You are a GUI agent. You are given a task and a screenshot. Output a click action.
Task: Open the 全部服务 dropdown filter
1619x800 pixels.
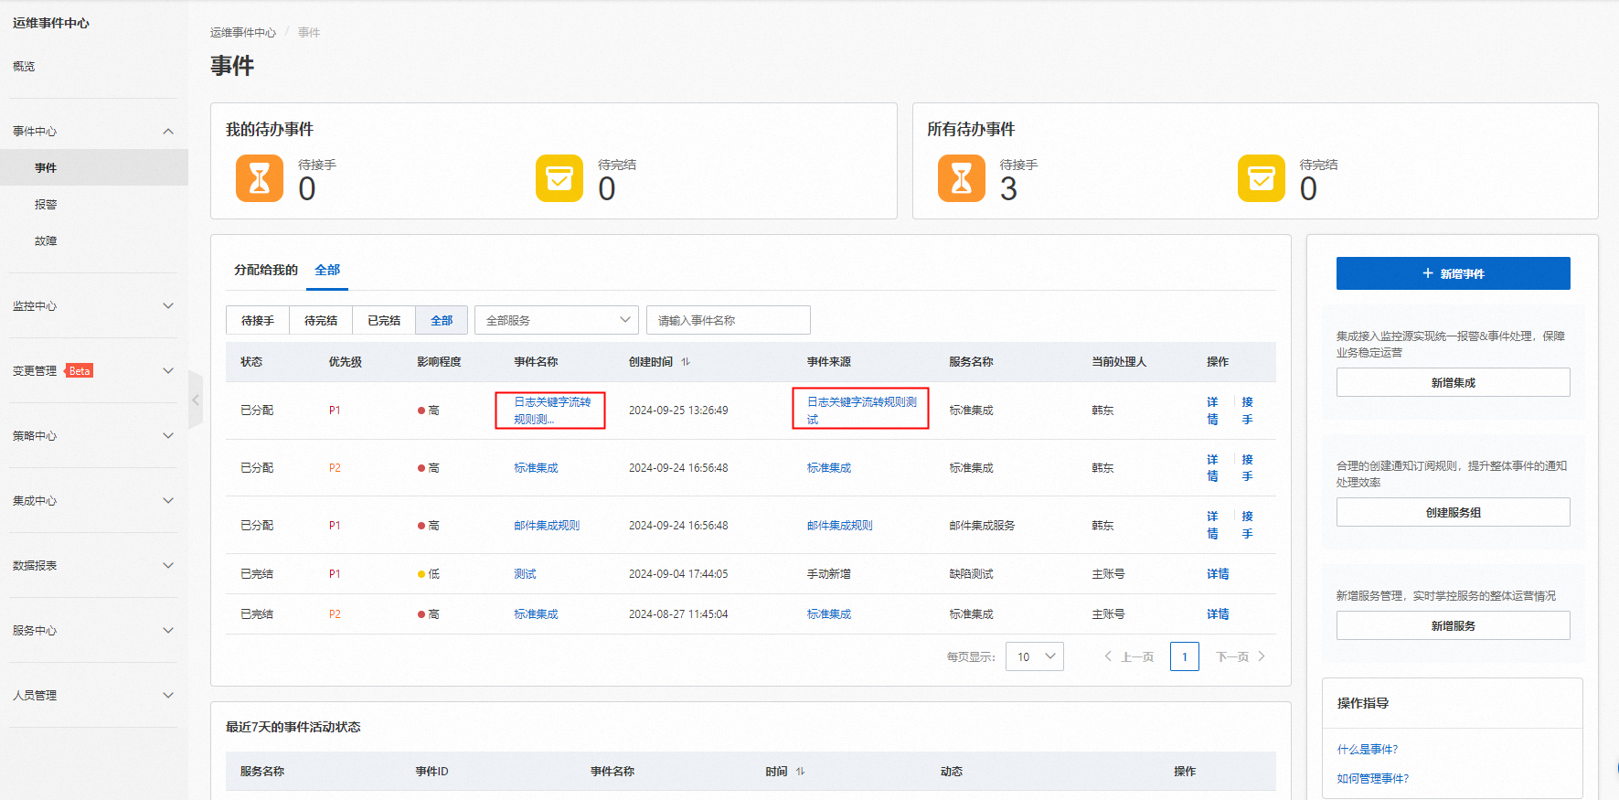coord(557,320)
